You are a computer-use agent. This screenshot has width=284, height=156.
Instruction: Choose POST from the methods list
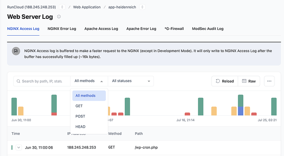(89, 116)
